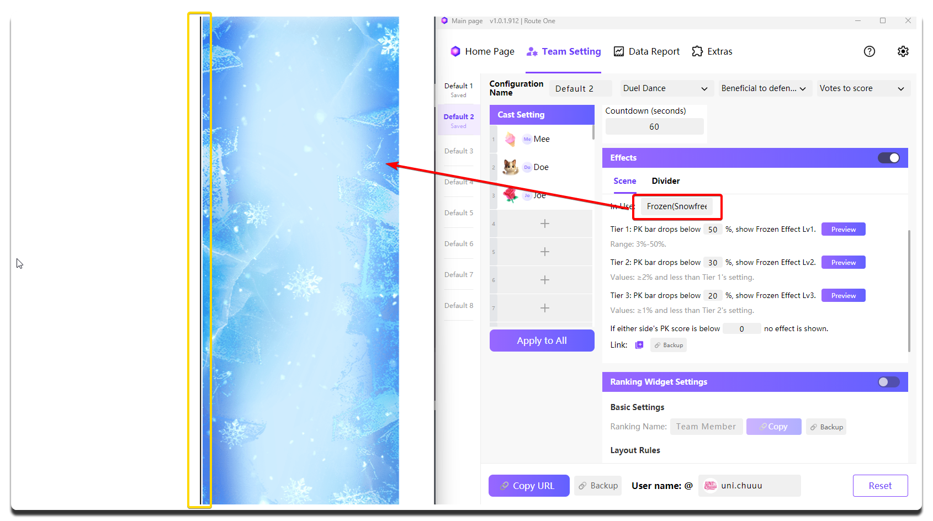933x521 pixels.
Task: Switch to the Data Report tab
Action: pyautogui.click(x=646, y=51)
